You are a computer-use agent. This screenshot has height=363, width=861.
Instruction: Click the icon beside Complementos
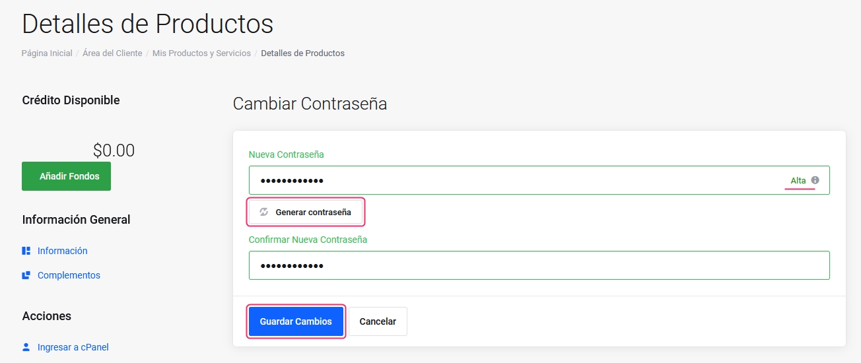(26, 275)
